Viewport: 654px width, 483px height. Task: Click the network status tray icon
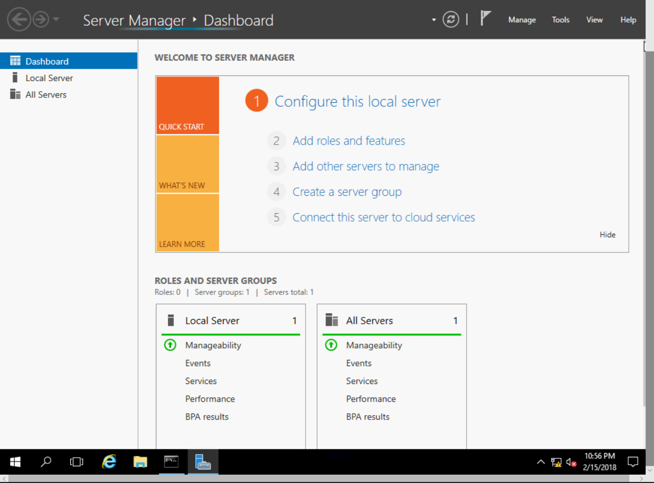[x=556, y=462]
